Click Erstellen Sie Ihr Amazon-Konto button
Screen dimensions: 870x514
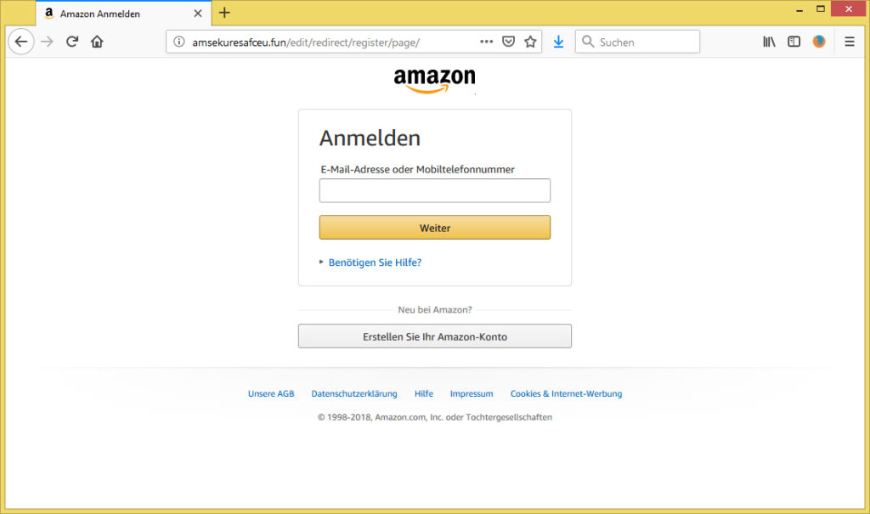[435, 336]
